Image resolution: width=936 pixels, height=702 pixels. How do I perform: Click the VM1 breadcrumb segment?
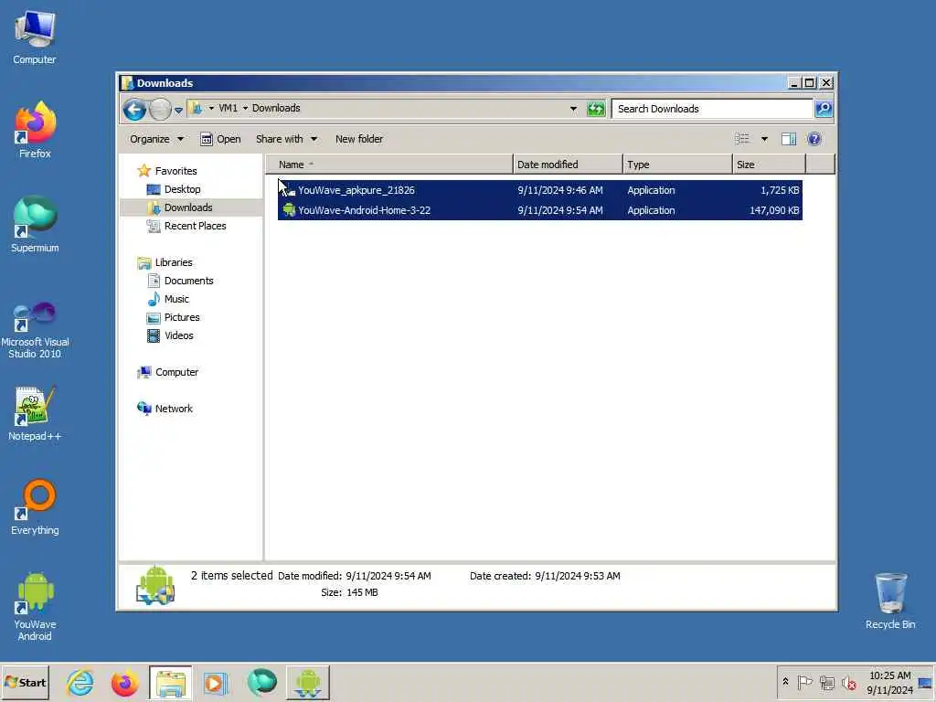click(x=228, y=108)
